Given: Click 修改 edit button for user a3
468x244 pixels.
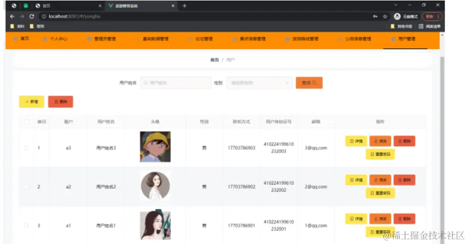Looking at the screenshot, I should tap(380, 141).
